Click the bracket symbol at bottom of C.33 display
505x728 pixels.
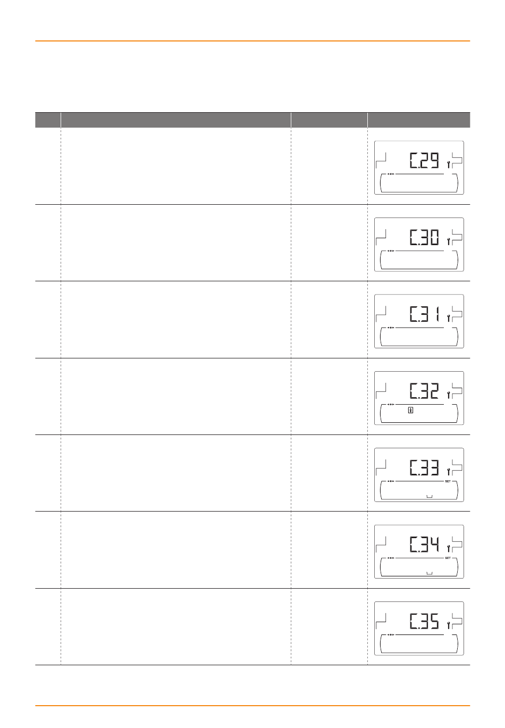pos(430,496)
